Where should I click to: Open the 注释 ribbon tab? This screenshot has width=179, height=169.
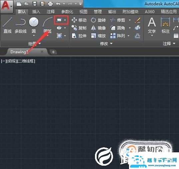[51, 12]
